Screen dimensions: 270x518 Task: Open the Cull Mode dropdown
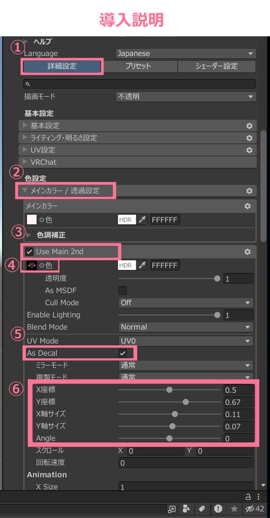click(186, 303)
